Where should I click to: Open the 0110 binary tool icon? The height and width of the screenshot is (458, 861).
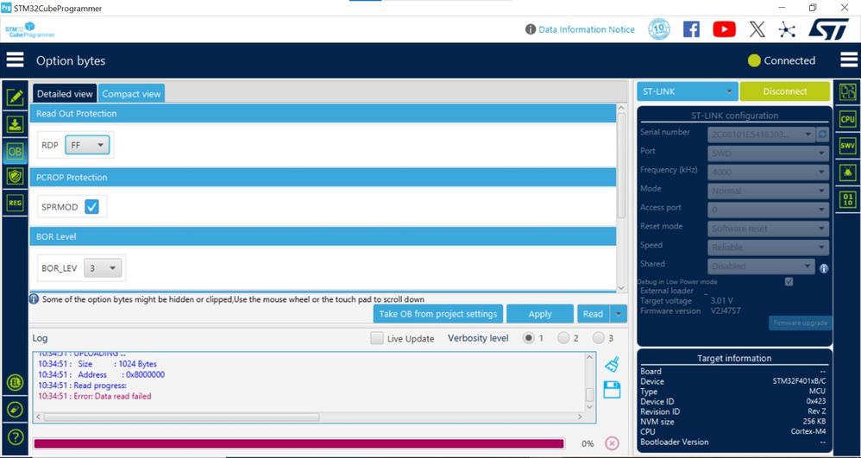point(848,199)
